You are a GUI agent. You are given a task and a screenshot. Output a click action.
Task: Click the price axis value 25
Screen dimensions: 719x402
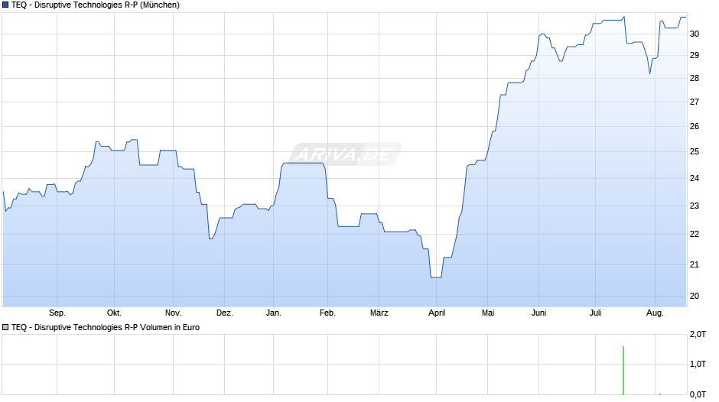click(x=695, y=152)
